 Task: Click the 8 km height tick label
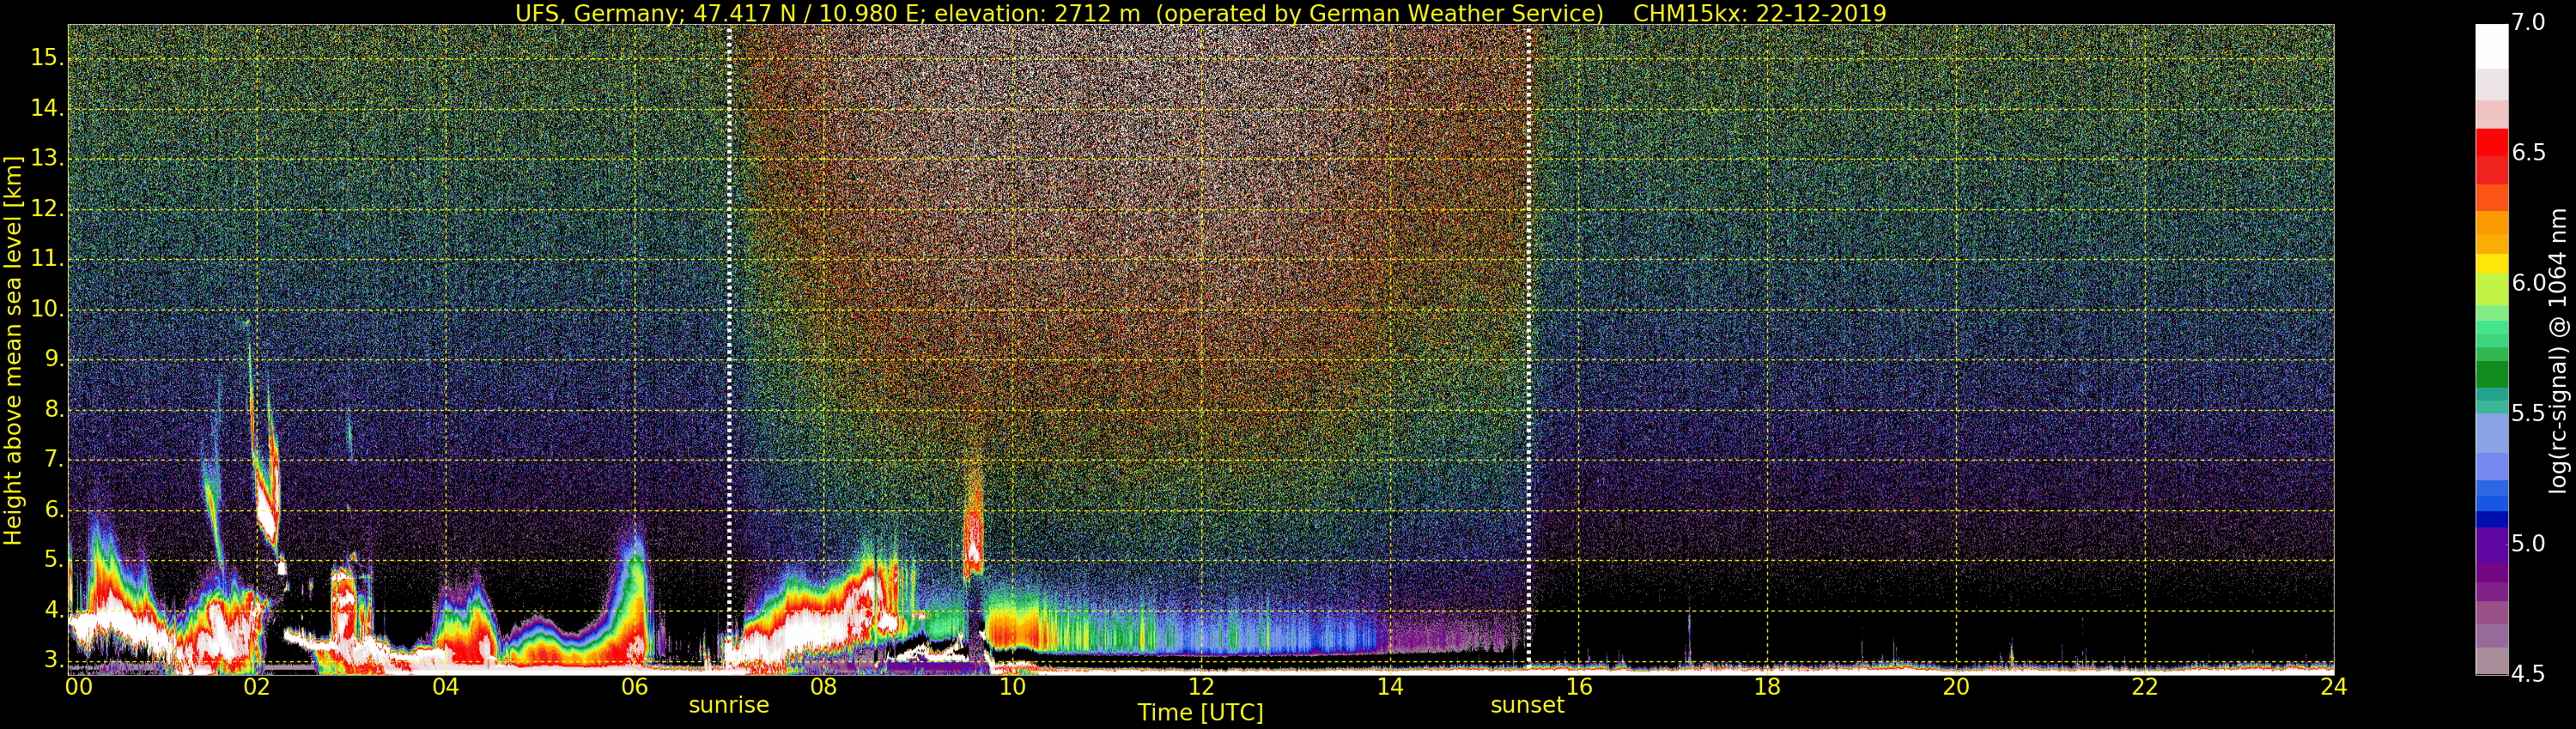click(54, 409)
